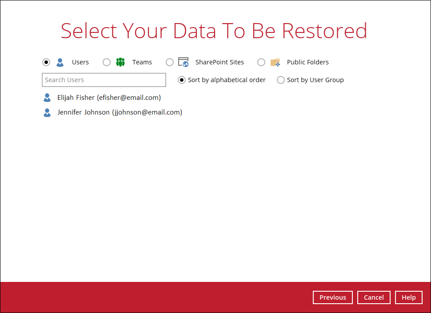Click the avatar icon beside Elijah Fisher

(47, 97)
